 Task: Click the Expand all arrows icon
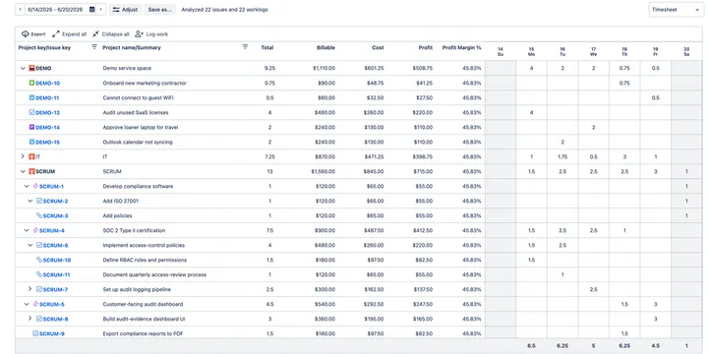56,34
